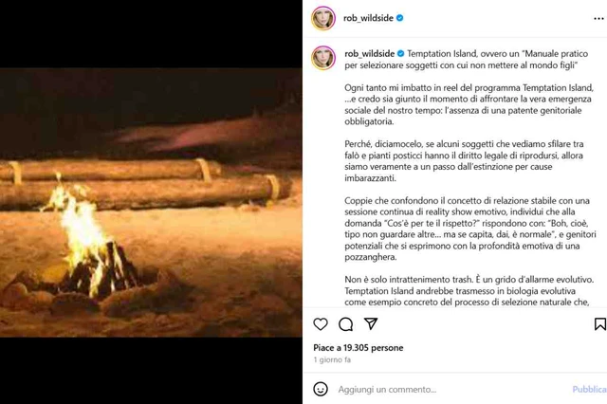Click the verified badge beside caption username
The height and width of the screenshot is (404, 607).
[400, 53]
